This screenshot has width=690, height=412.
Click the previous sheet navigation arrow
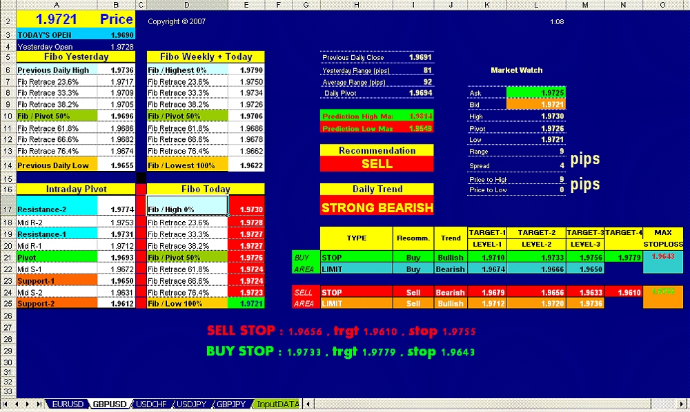click(17, 404)
